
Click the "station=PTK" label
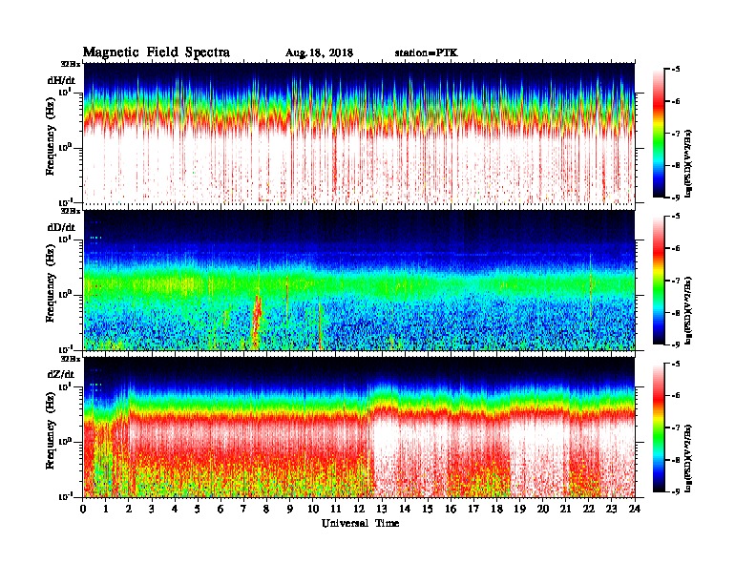pyautogui.click(x=427, y=53)
